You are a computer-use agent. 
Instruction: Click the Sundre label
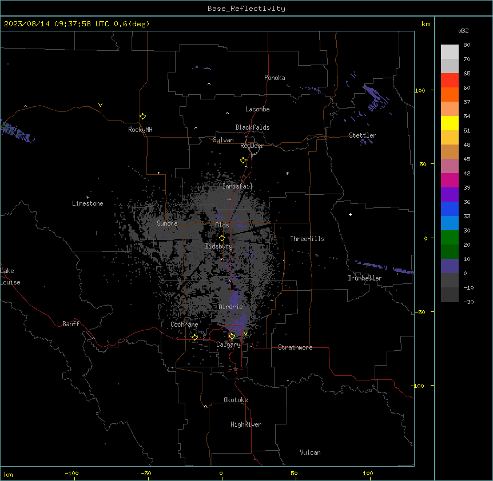[x=167, y=223]
